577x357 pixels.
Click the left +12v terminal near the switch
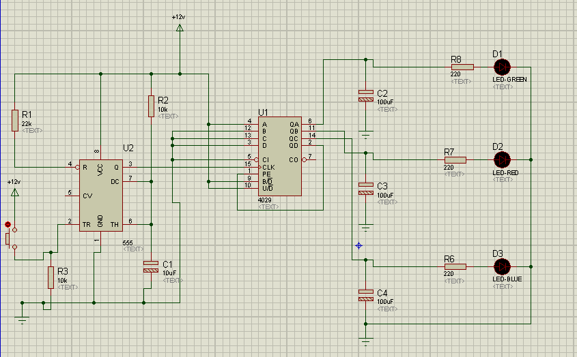tap(14, 193)
